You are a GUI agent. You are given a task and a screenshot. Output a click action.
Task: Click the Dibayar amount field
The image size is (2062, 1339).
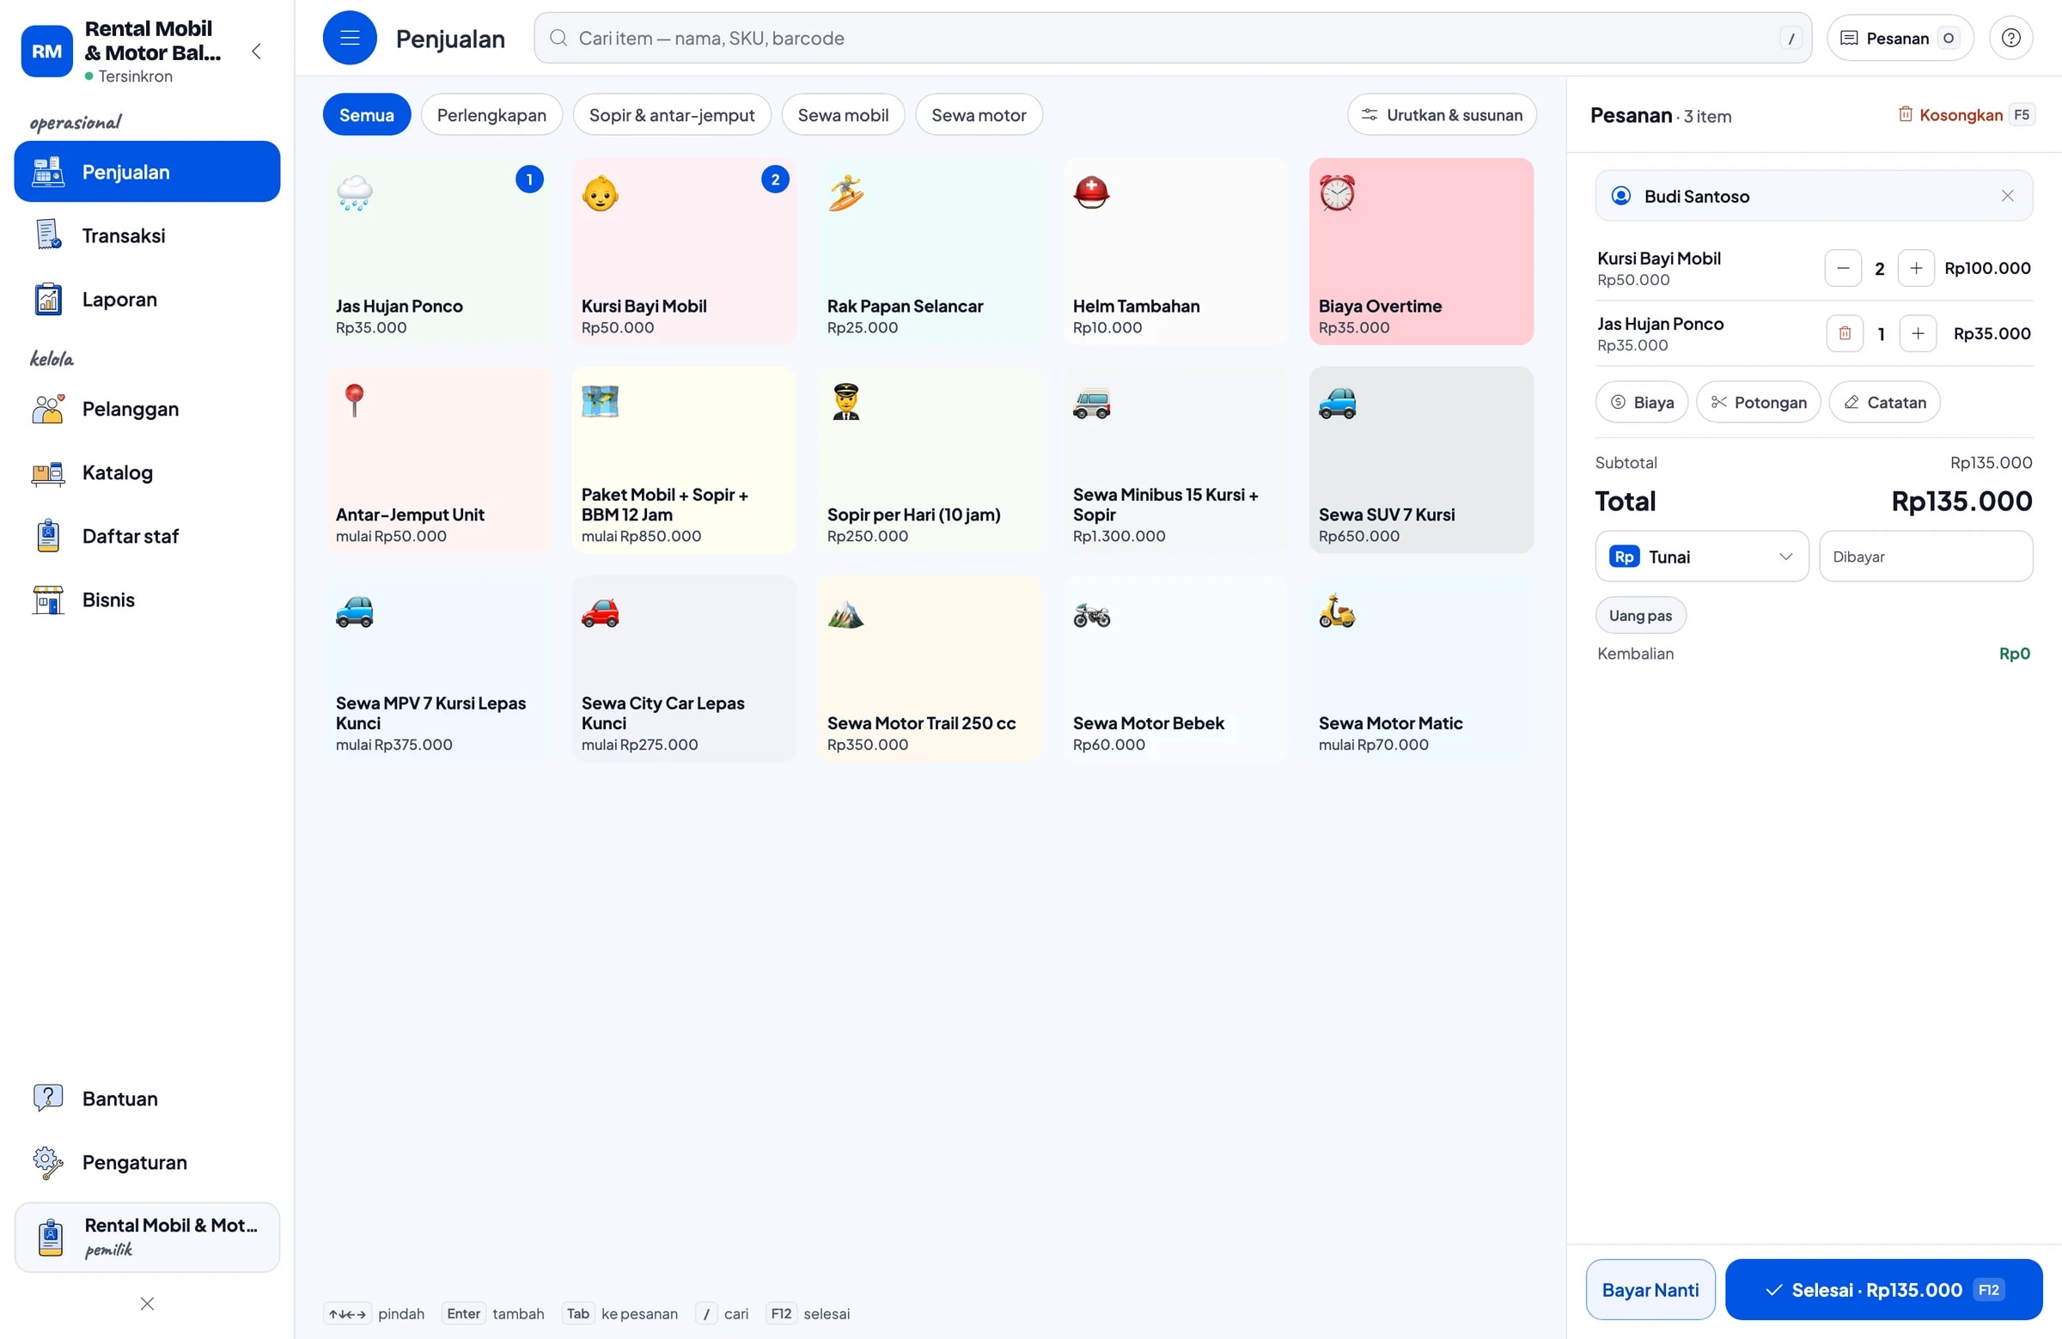point(1925,557)
